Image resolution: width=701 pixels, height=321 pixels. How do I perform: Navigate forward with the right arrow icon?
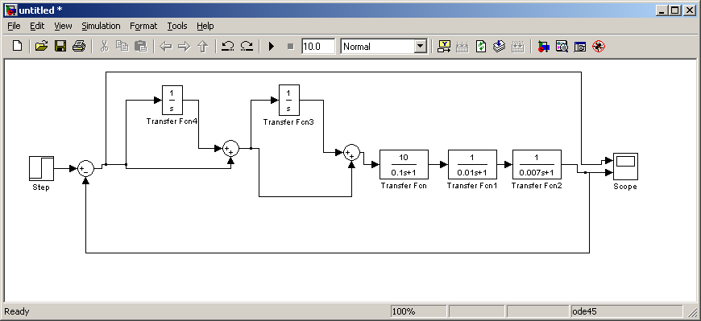click(185, 47)
